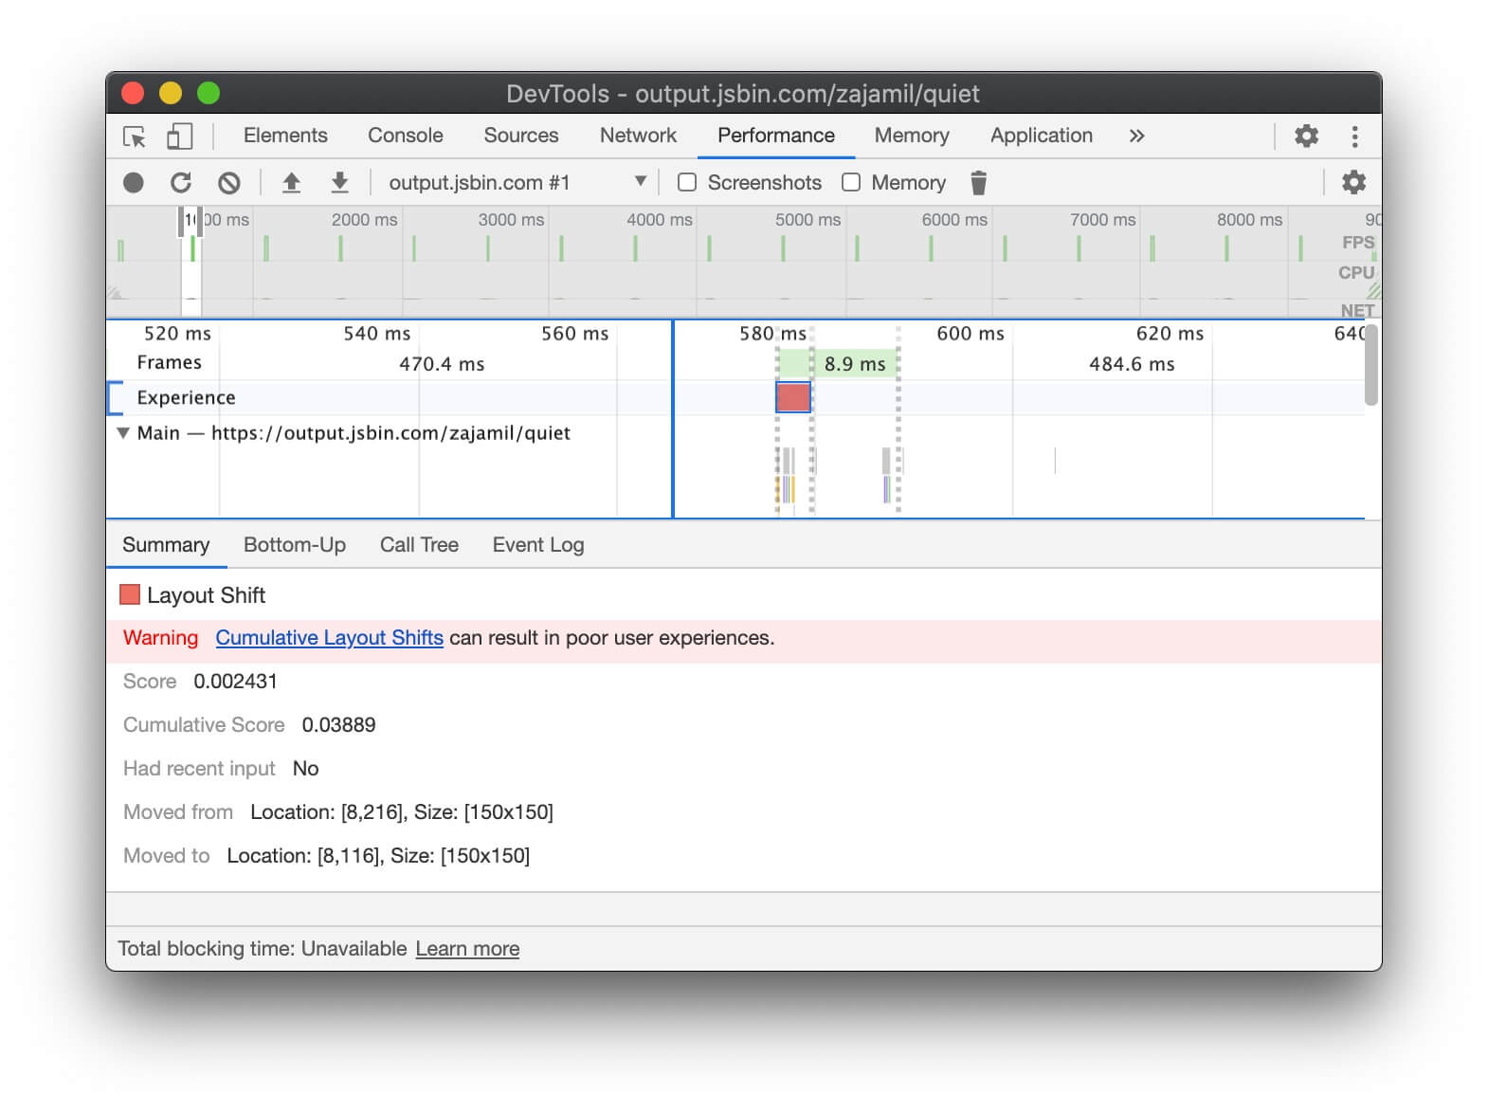Enable the Screenshots checkbox
Viewport: 1488px width, 1111px height.
point(687,183)
